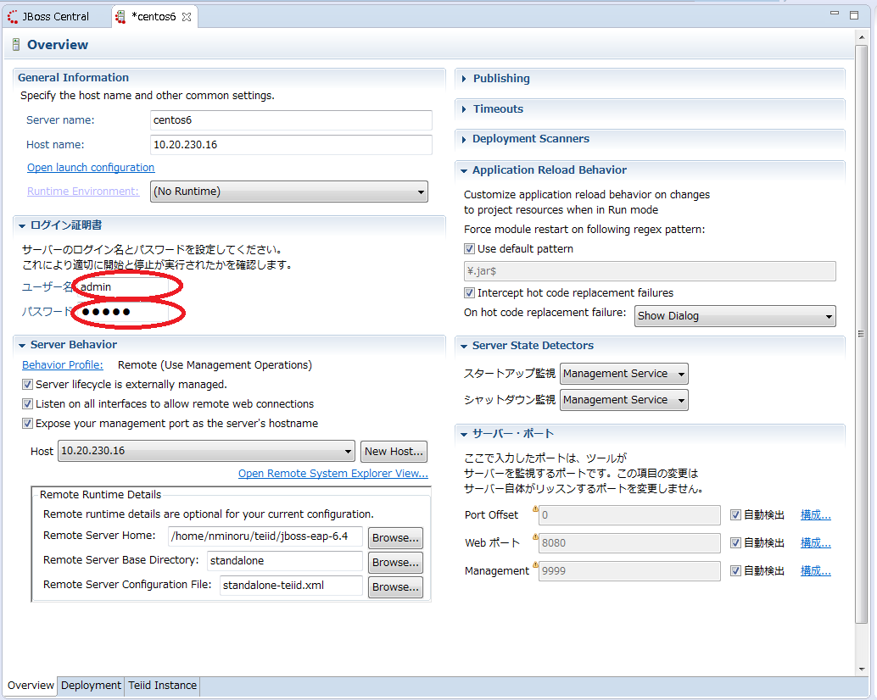Open the startup poller dropdown
877x700 pixels.
tap(623, 374)
